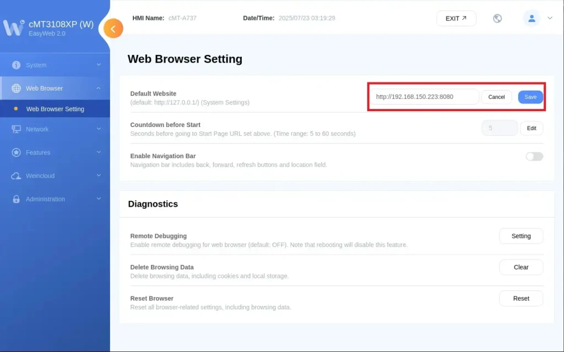Expand the user account dropdown arrow
This screenshot has width=564, height=352.
[550, 18]
